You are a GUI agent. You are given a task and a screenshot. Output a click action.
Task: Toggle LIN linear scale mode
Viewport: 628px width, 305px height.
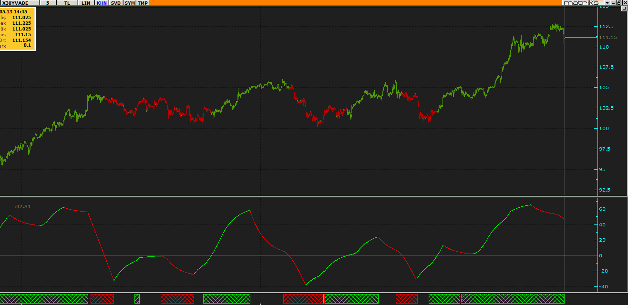86,3
